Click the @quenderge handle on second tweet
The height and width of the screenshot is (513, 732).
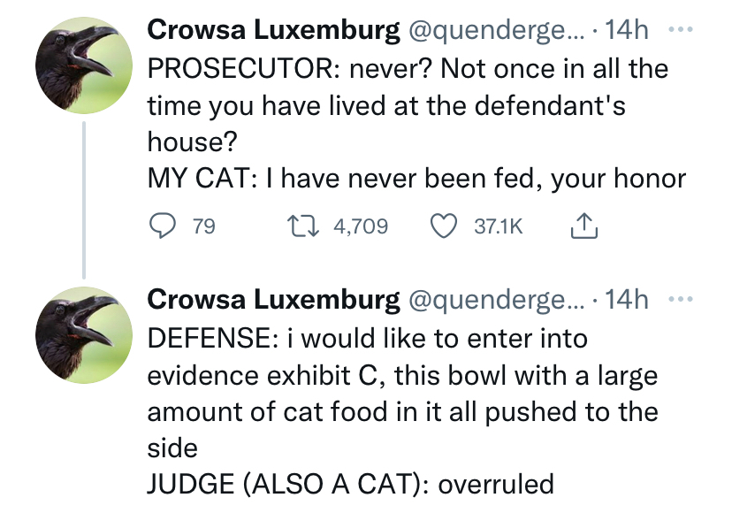tap(495, 300)
